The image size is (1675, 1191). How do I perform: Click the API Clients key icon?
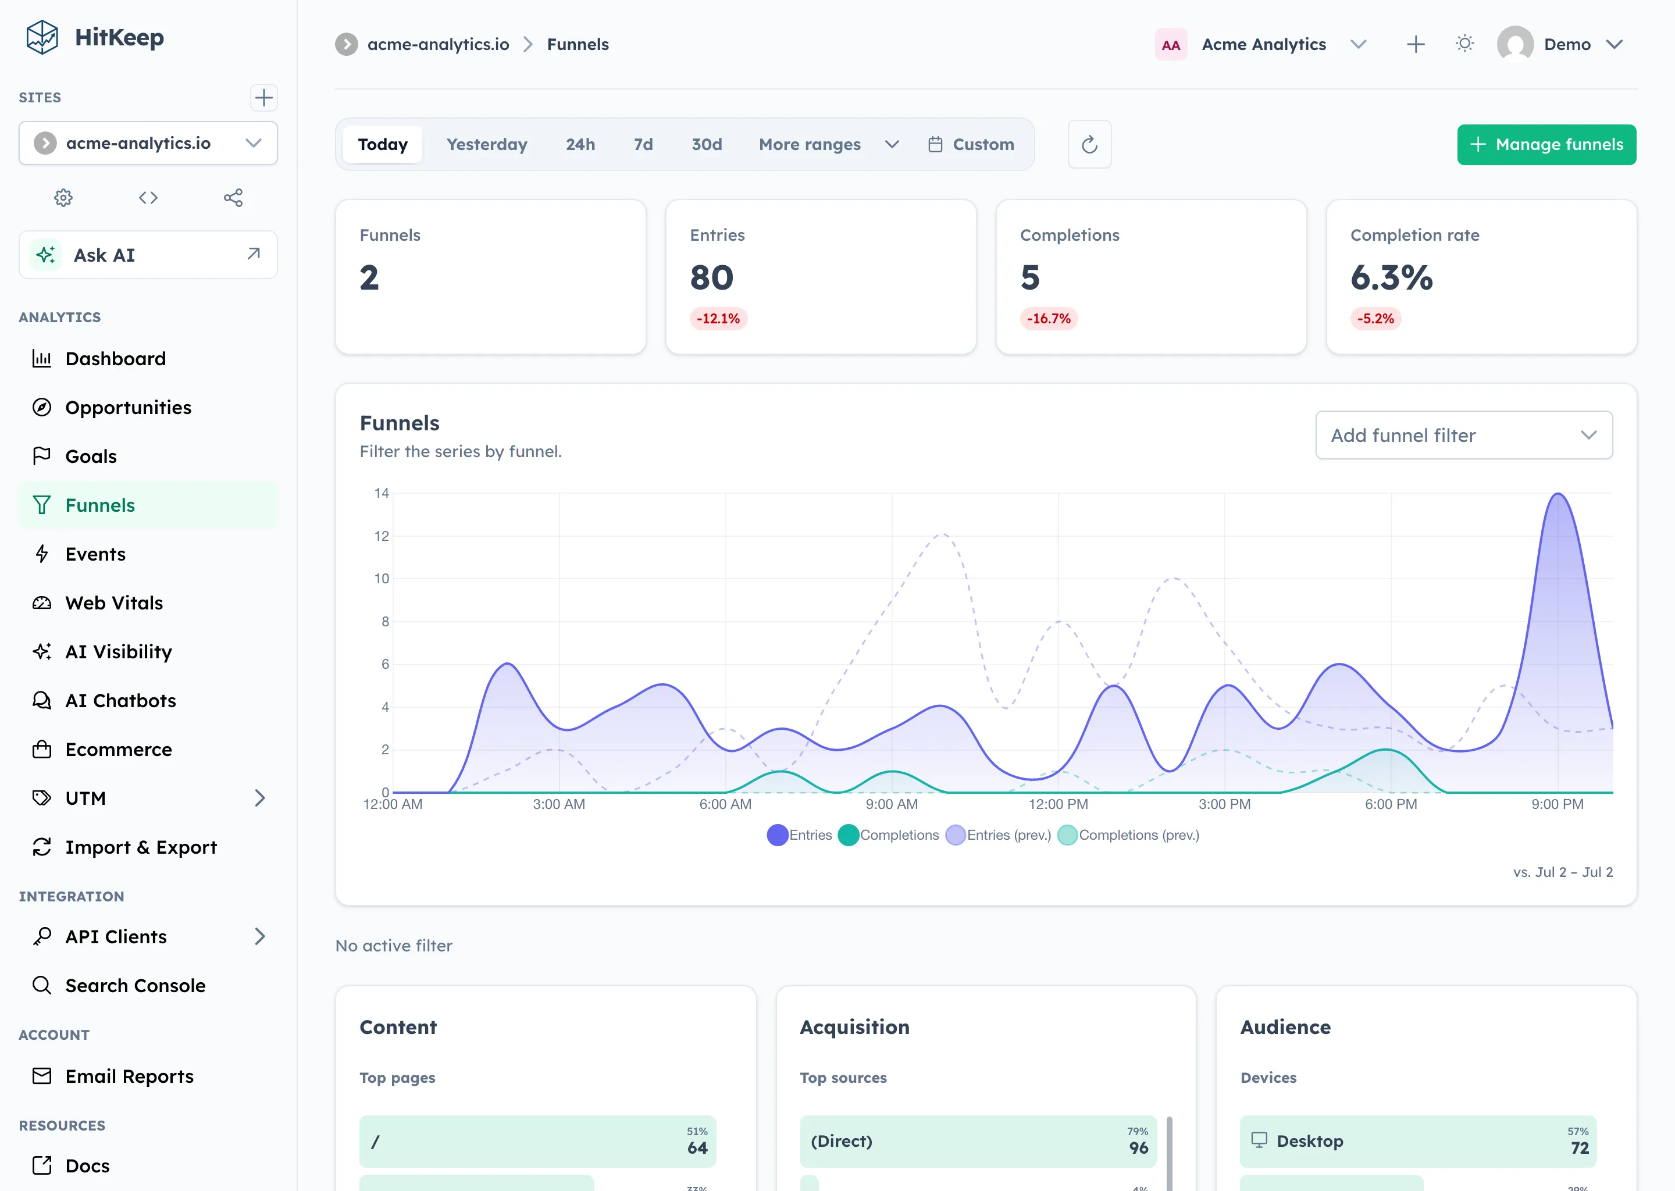tap(42, 936)
